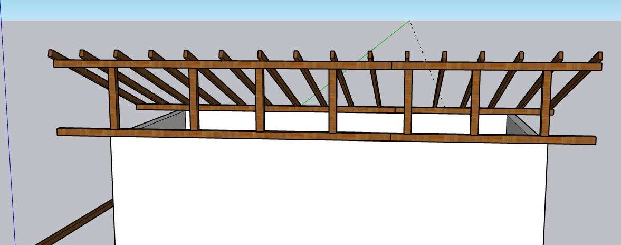This screenshot has height=245, width=621.
Task: Select the blue axis line at left edge
Action: [7, 132]
